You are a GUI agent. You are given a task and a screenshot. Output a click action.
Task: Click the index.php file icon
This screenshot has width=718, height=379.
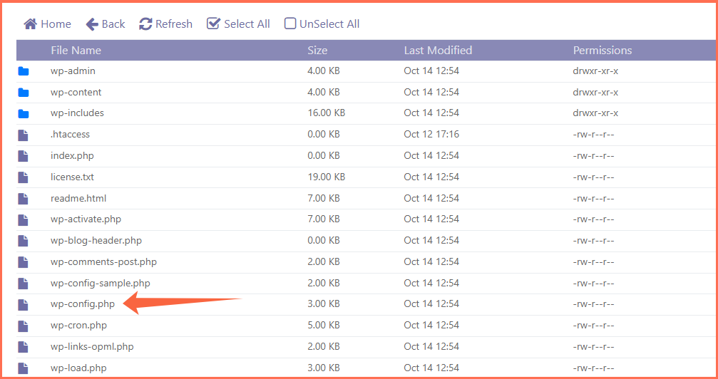pyautogui.click(x=23, y=155)
